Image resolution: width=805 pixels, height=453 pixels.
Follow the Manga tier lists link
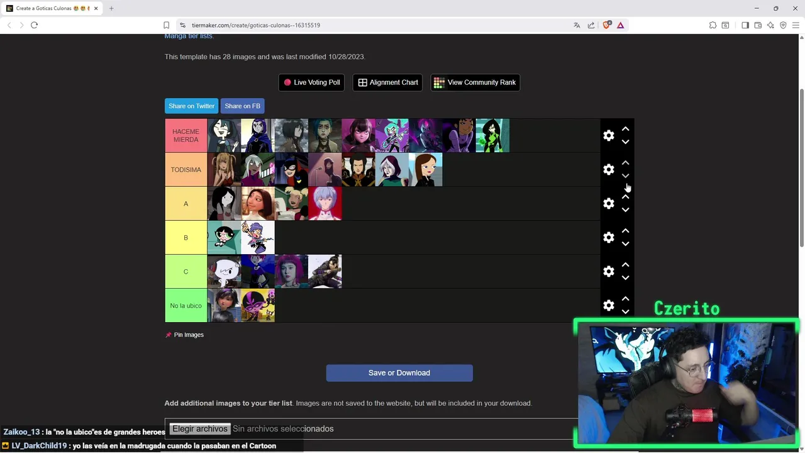pyautogui.click(x=189, y=36)
